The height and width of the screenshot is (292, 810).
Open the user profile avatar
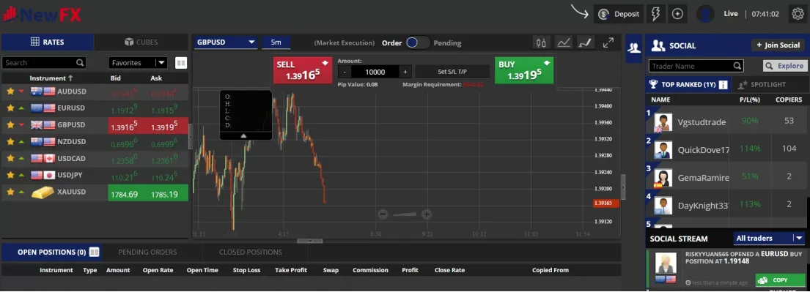[x=705, y=14]
